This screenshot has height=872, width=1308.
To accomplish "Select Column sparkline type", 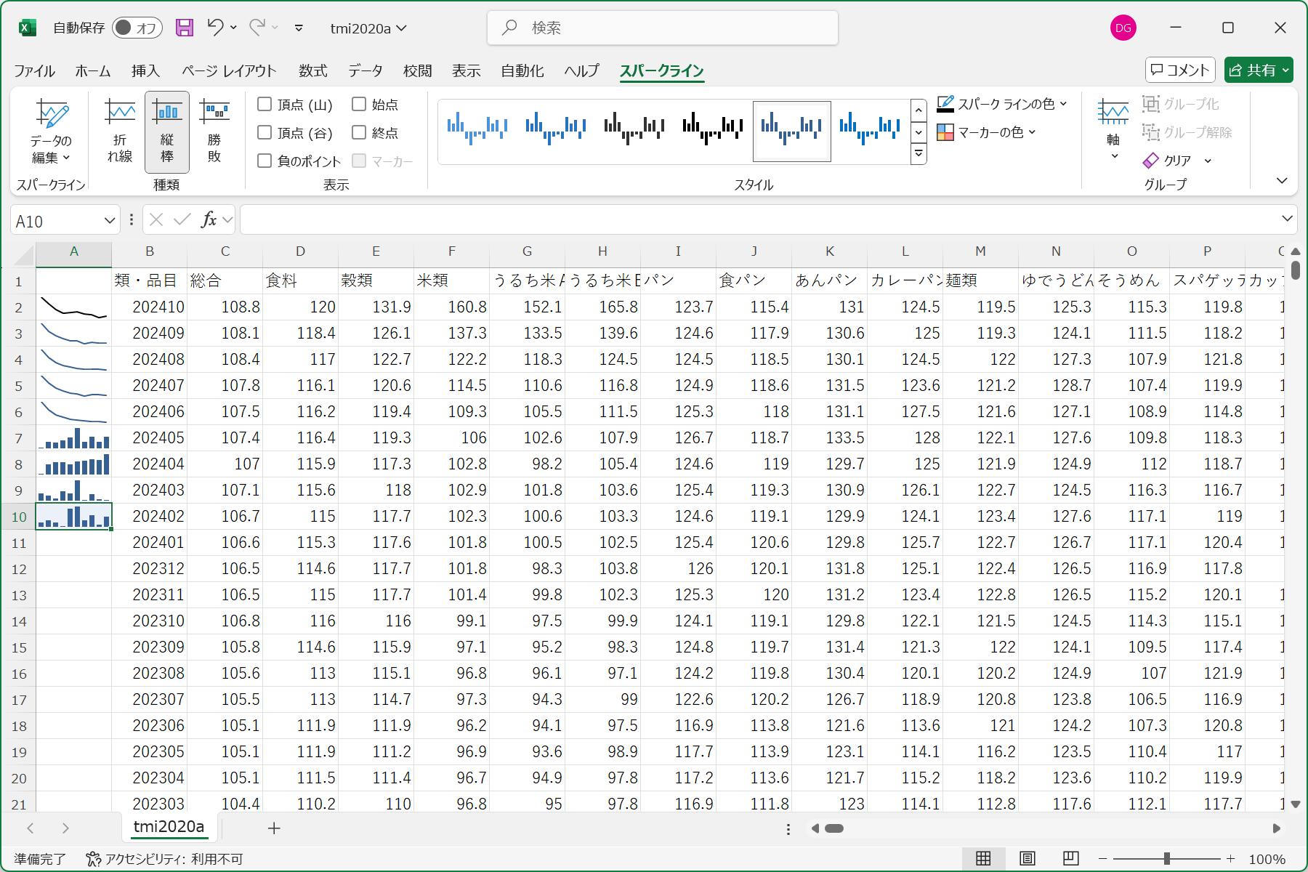I will [x=167, y=132].
